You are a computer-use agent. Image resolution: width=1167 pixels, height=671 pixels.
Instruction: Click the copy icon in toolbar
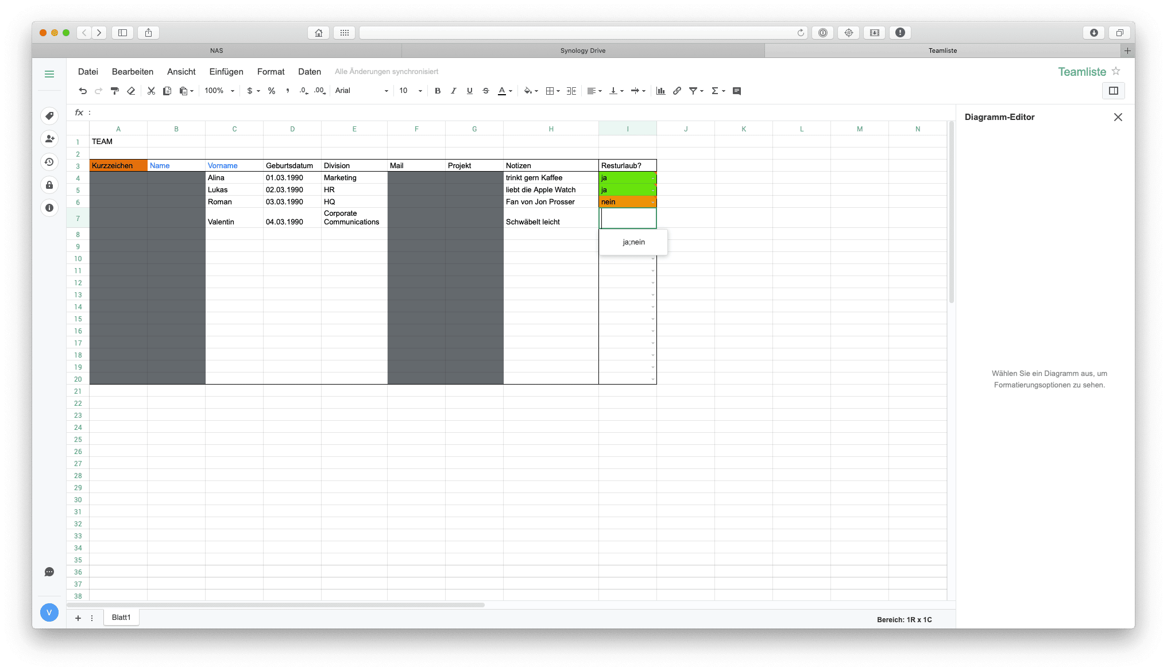point(167,91)
